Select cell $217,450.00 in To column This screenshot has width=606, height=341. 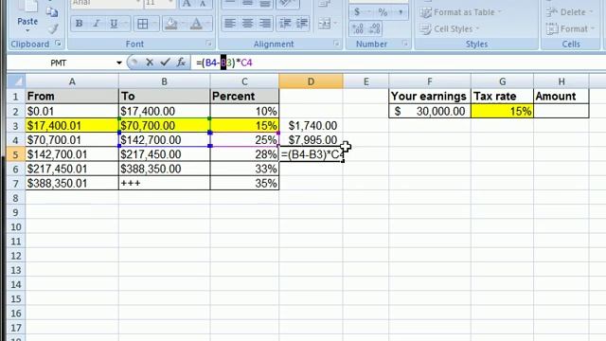[164, 154]
